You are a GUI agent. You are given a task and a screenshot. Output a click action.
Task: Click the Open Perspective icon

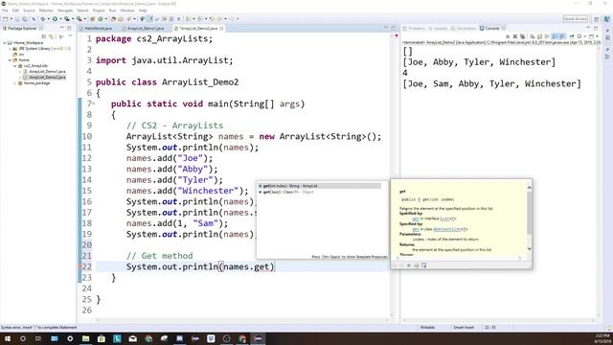tap(597, 19)
